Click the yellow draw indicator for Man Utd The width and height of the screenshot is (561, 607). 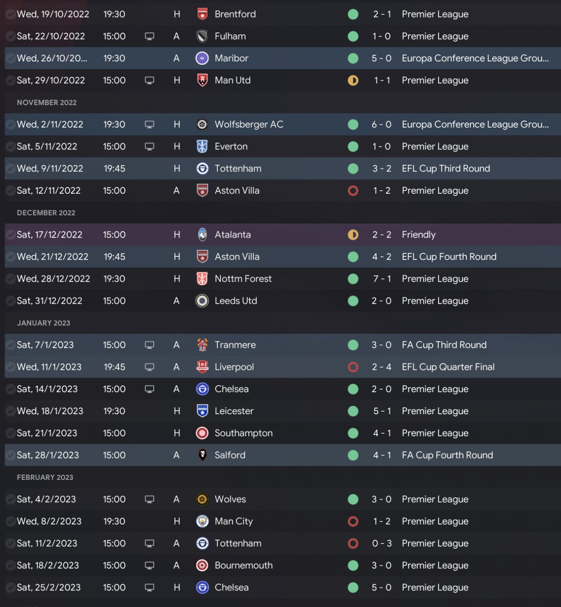(353, 80)
